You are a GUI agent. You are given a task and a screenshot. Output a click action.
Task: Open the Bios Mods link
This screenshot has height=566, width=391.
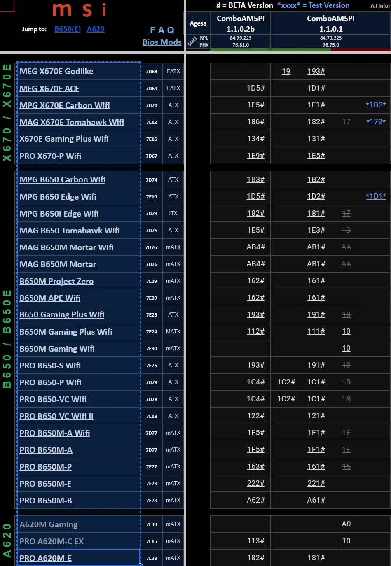[x=162, y=42]
